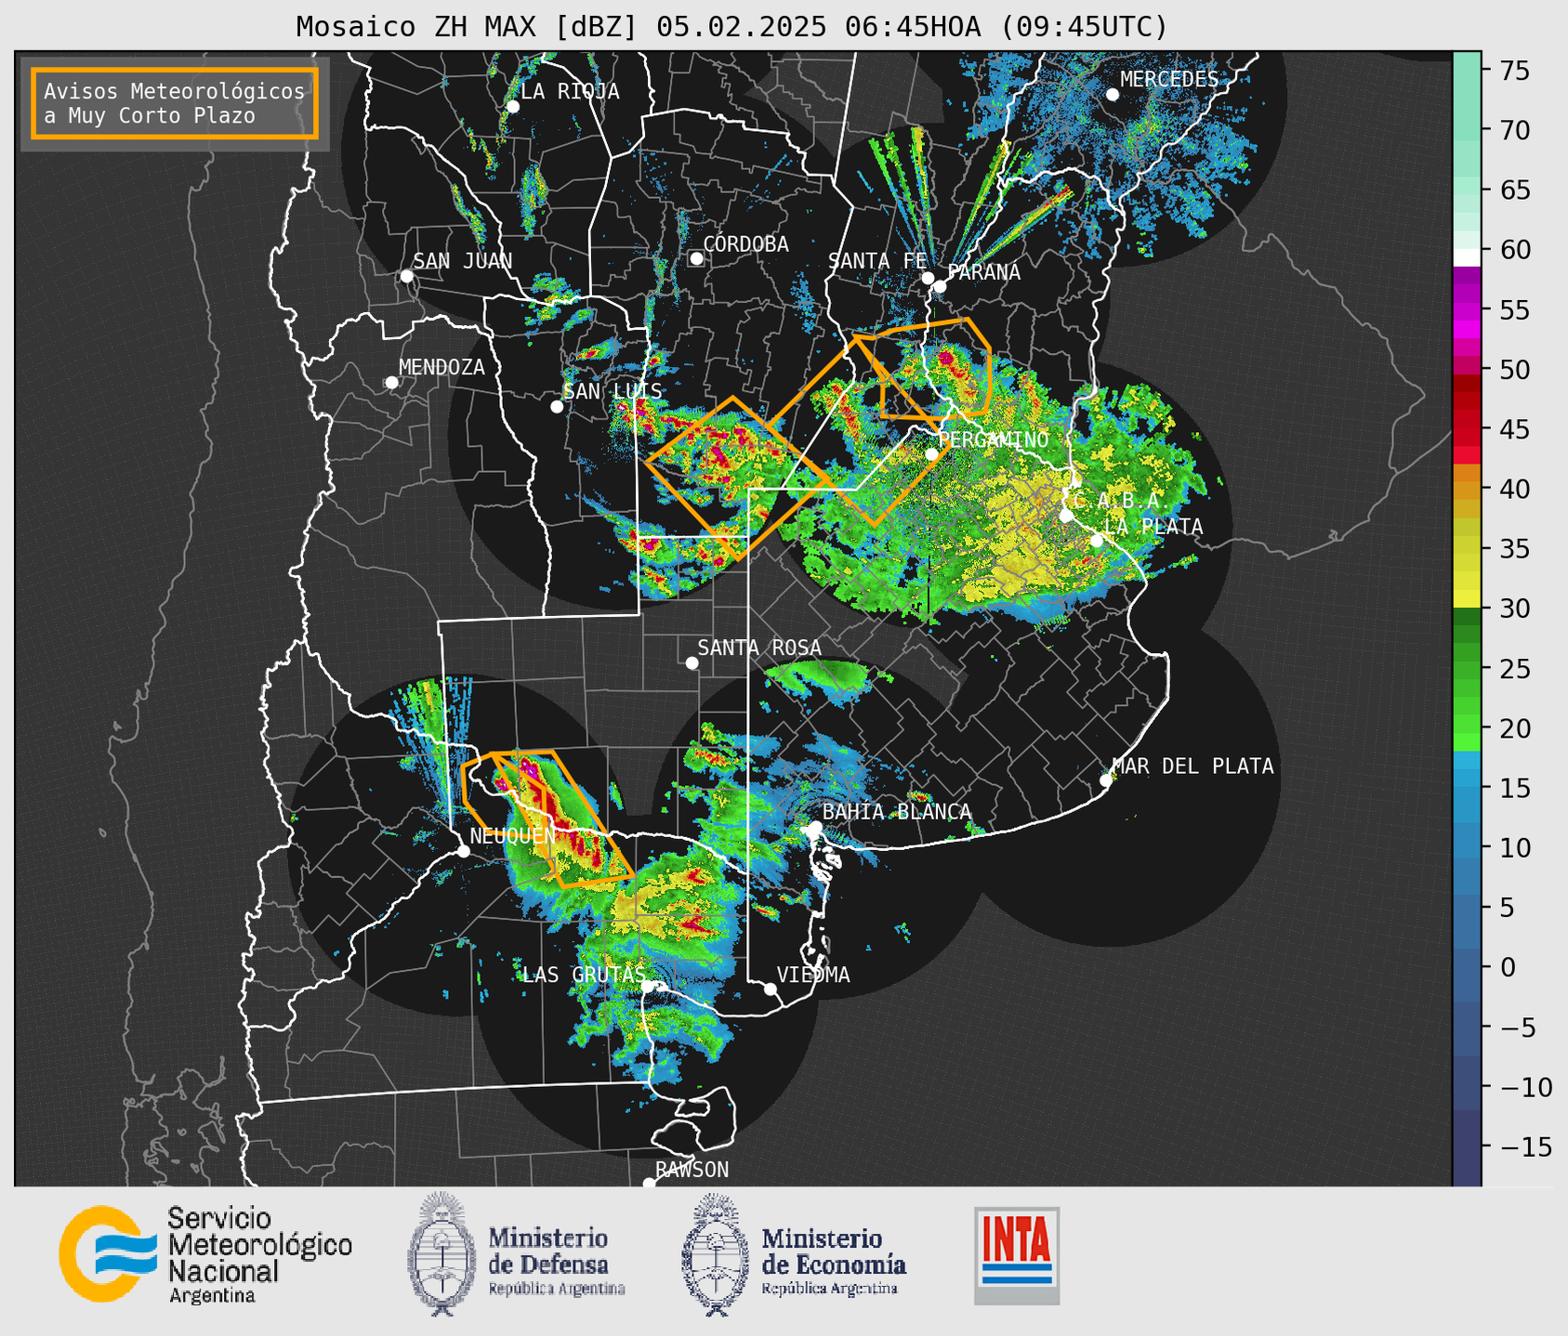Click the 'LA PLATA' map label

pos(1153,527)
